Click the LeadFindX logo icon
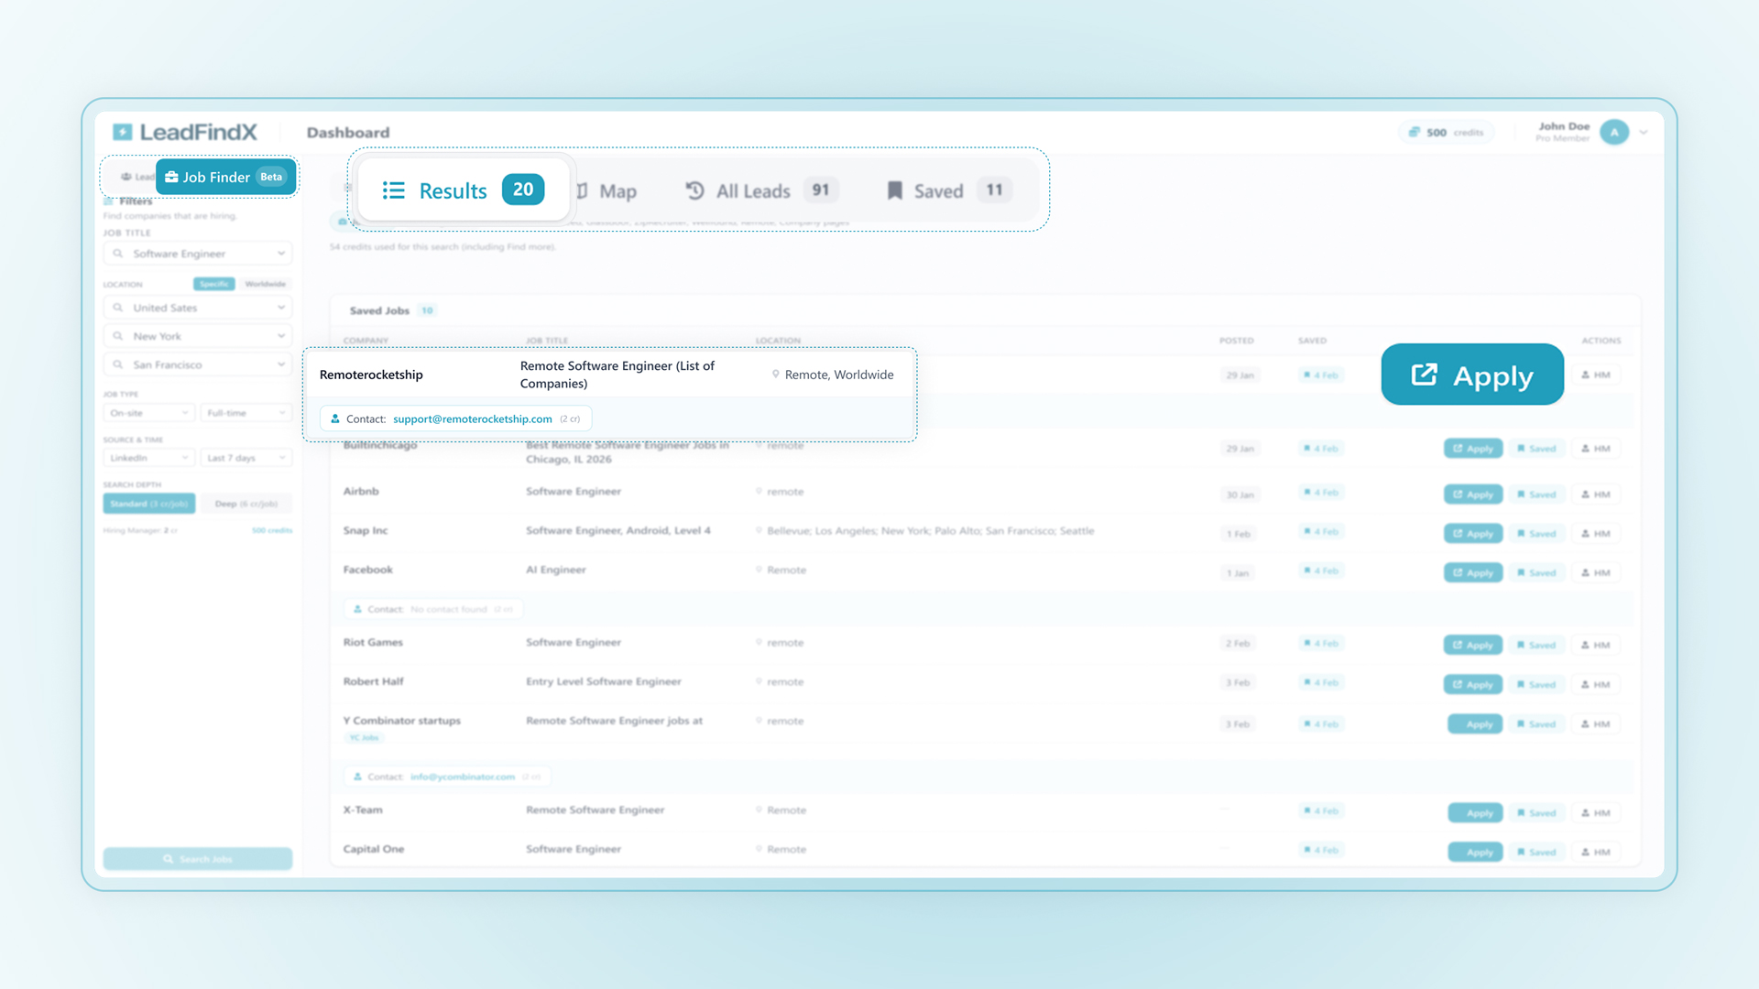Image resolution: width=1759 pixels, height=989 pixels. (123, 132)
